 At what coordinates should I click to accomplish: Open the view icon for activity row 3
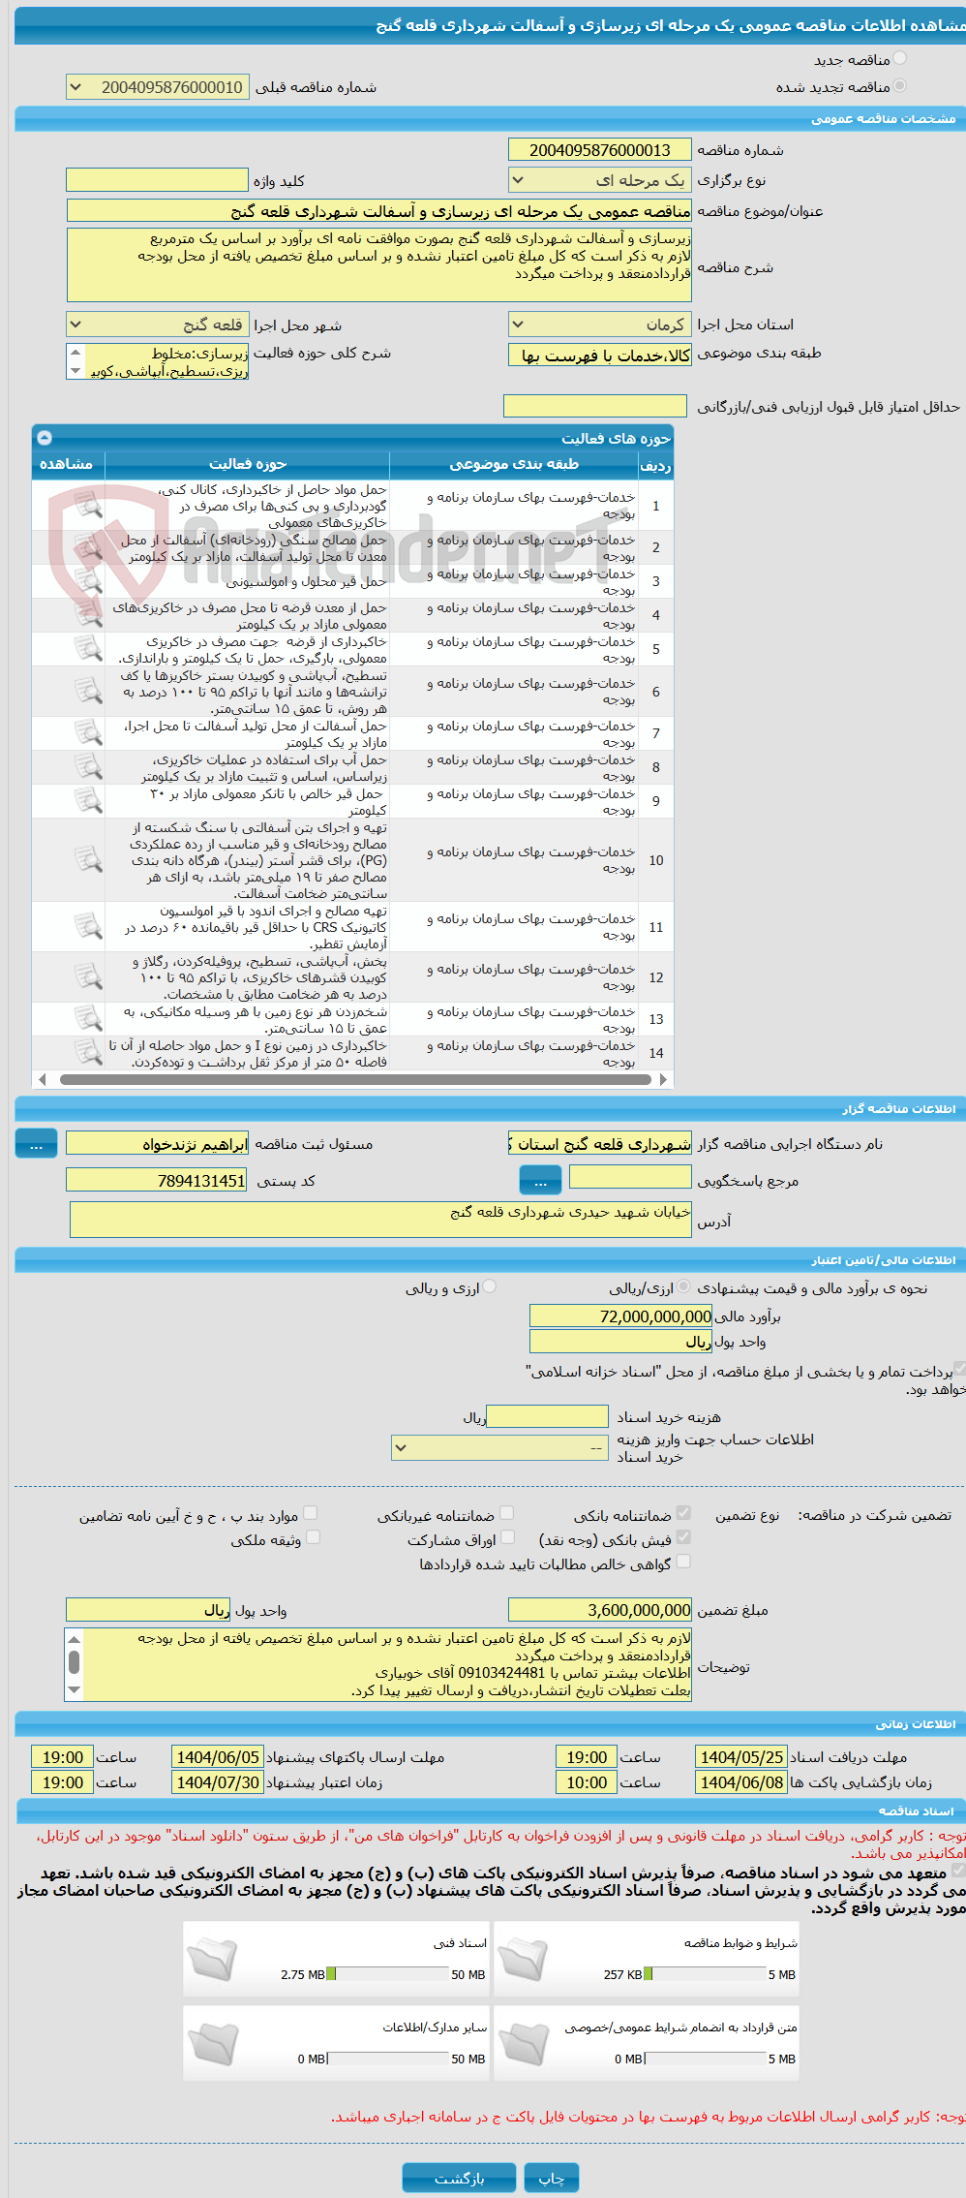point(88,581)
